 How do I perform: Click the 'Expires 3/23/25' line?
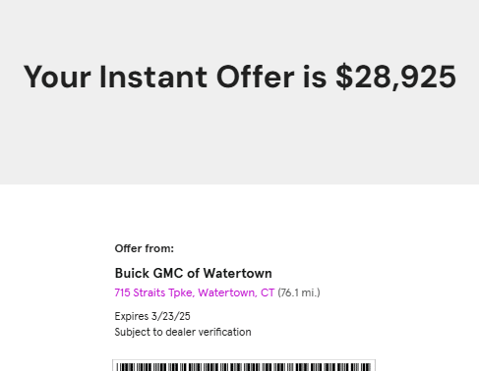[152, 316]
